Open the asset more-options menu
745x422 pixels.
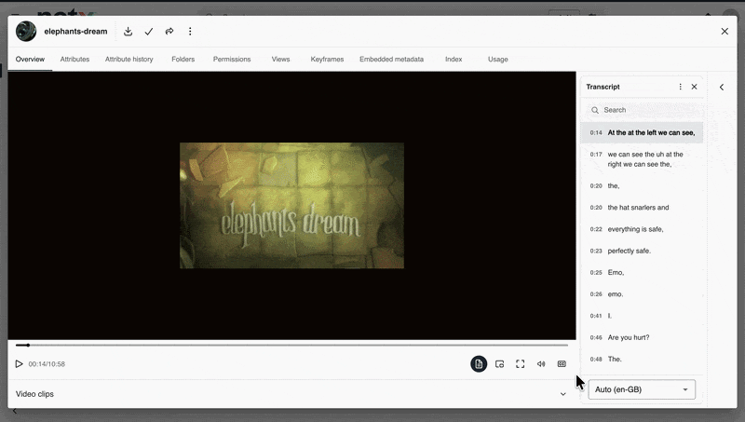pos(190,32)
